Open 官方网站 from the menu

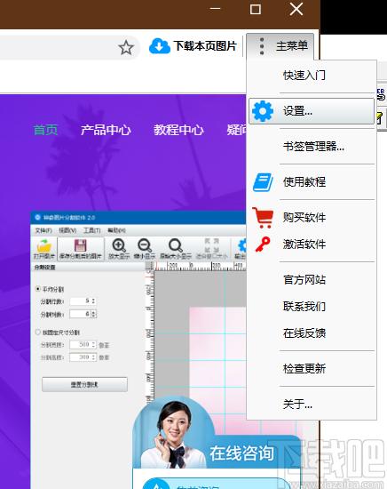(x=304, y=279)
